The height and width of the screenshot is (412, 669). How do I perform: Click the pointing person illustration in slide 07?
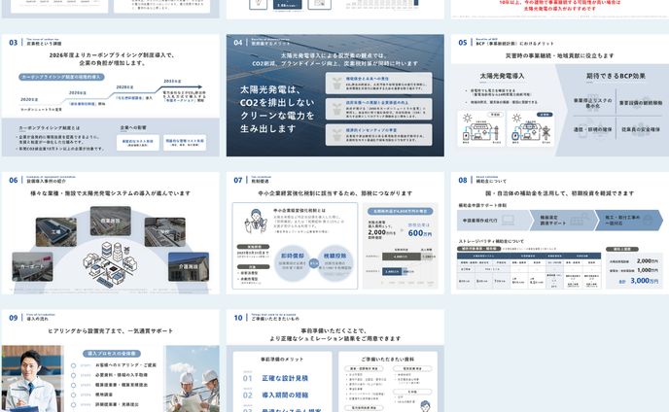point(256,221)
